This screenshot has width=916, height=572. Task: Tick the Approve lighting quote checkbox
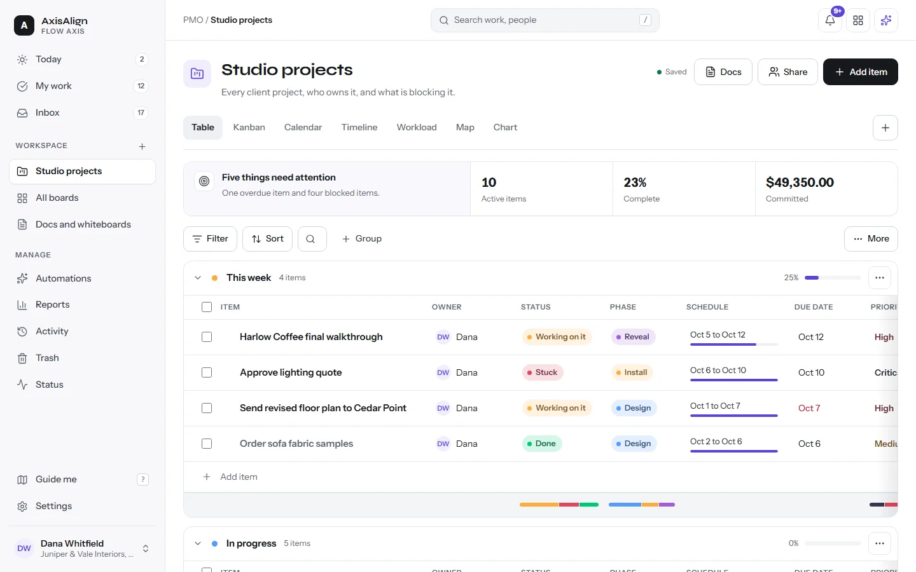207,372
